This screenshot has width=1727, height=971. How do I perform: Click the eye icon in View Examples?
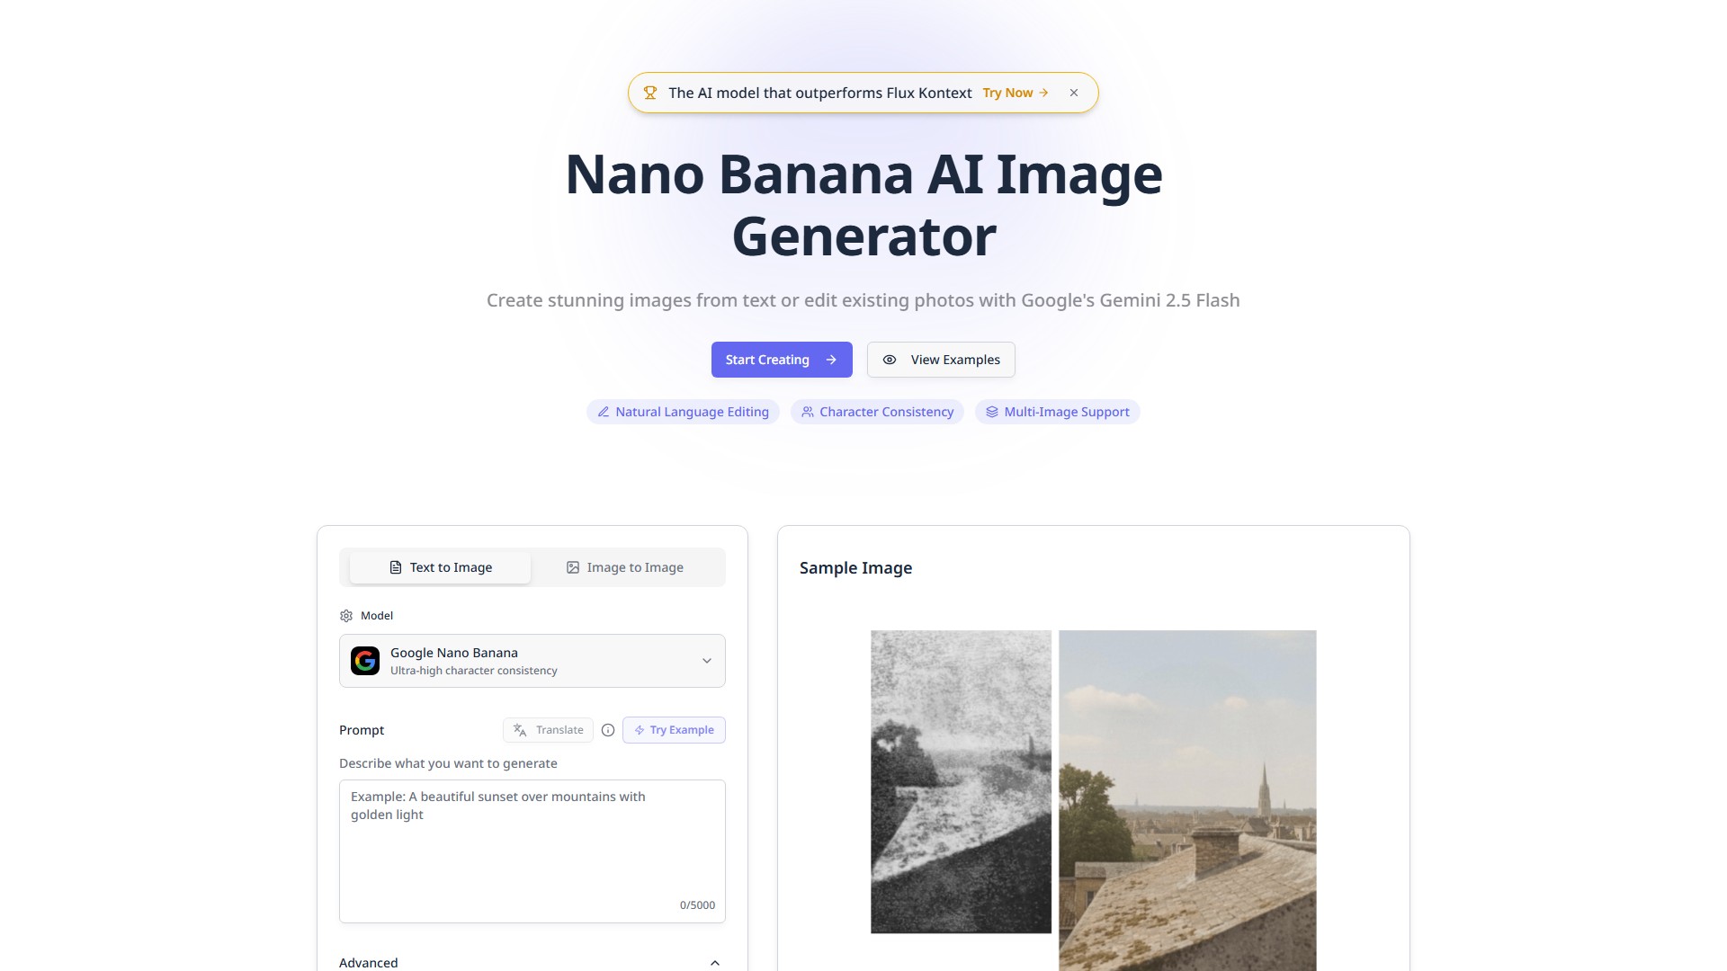click(x=890, y=360)
